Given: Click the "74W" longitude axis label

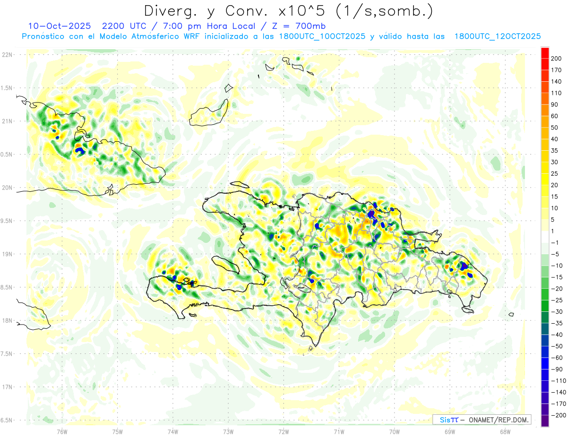Looking at the screenshot, I should point(173,431).
